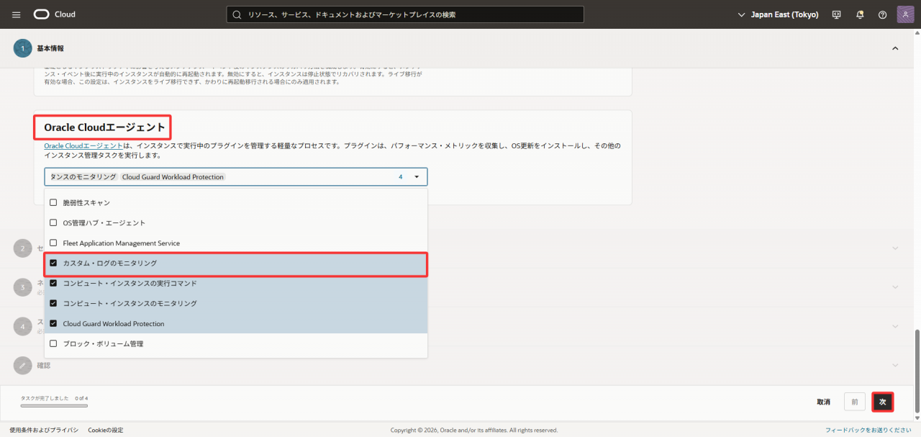This screenshot has width=921, height=437.
Task: Click the selected count 4 badge
Action: pyautogui.click(x=400, y=177)
